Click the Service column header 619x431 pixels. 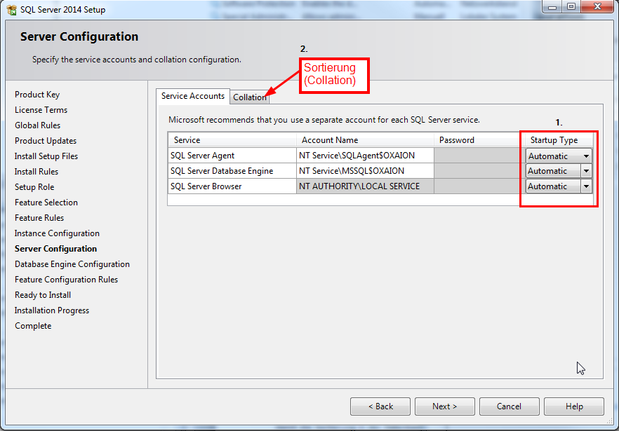pos(232,140)
